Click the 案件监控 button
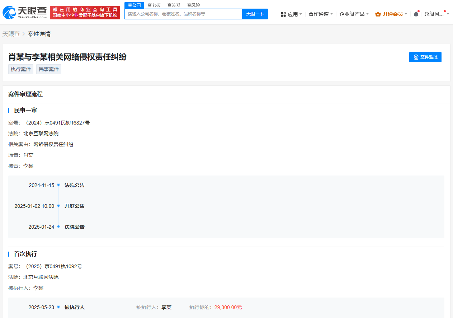 coord(425,57)
